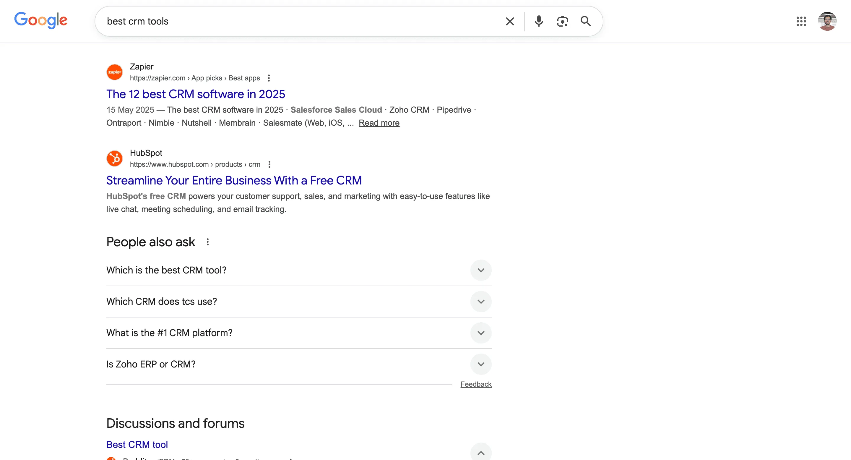This screenshot has width=851, height=460.
Task: Open the three-dot menu on the HubSpot result
Action: (x=269, y=164)
